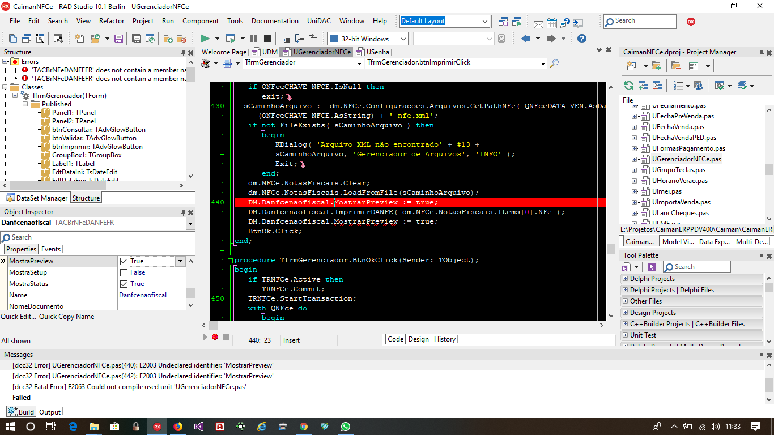Click the Object Inspector search field
Viewport: 774px width, 435px height.
click(98, 237)
